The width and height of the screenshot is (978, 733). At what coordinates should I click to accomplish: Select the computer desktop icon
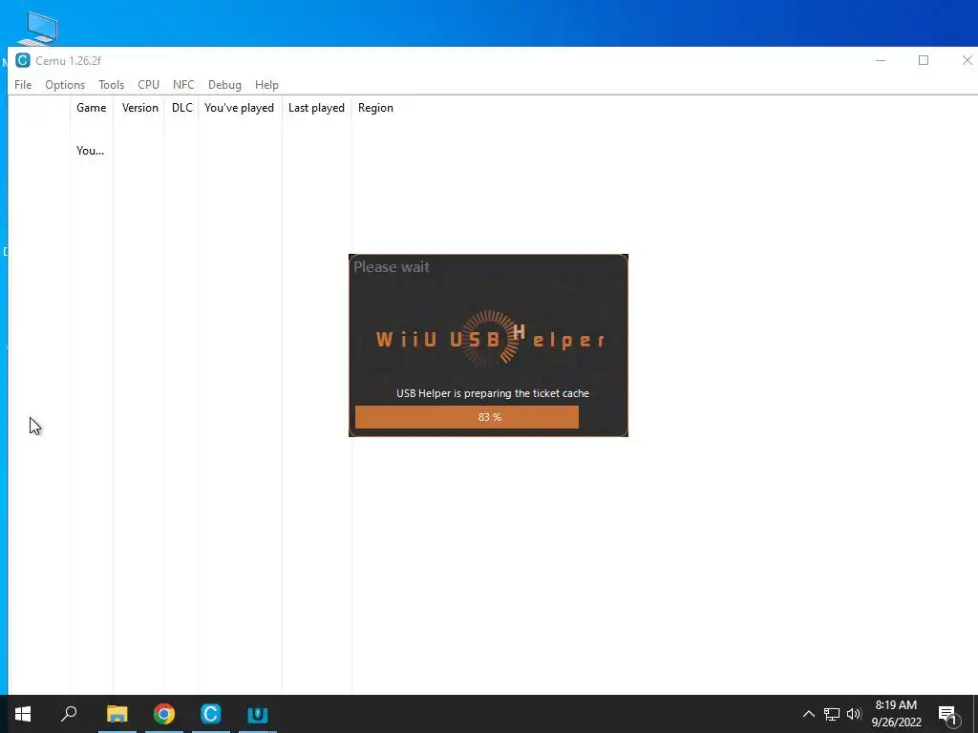tap(38, 28)
